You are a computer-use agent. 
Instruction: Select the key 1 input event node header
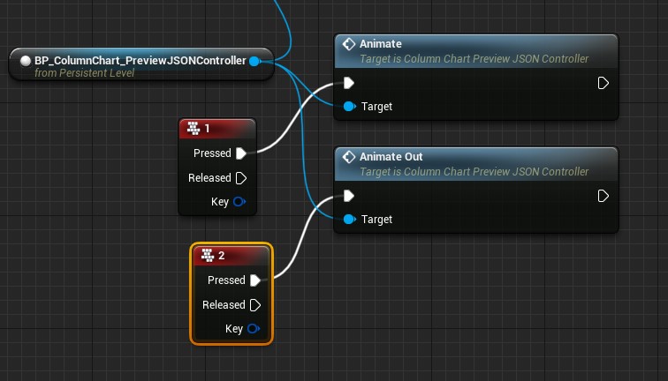[217, 129]
